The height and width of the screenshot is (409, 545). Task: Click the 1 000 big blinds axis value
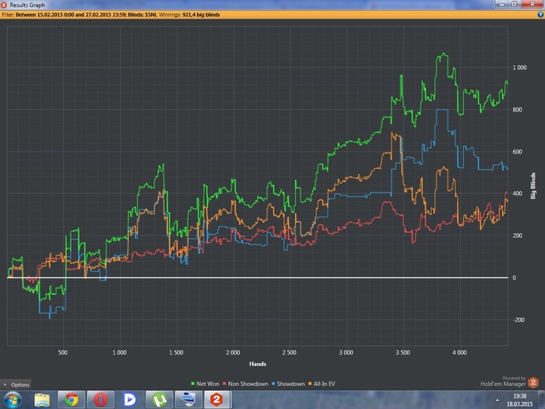click(x=519, y=68)
